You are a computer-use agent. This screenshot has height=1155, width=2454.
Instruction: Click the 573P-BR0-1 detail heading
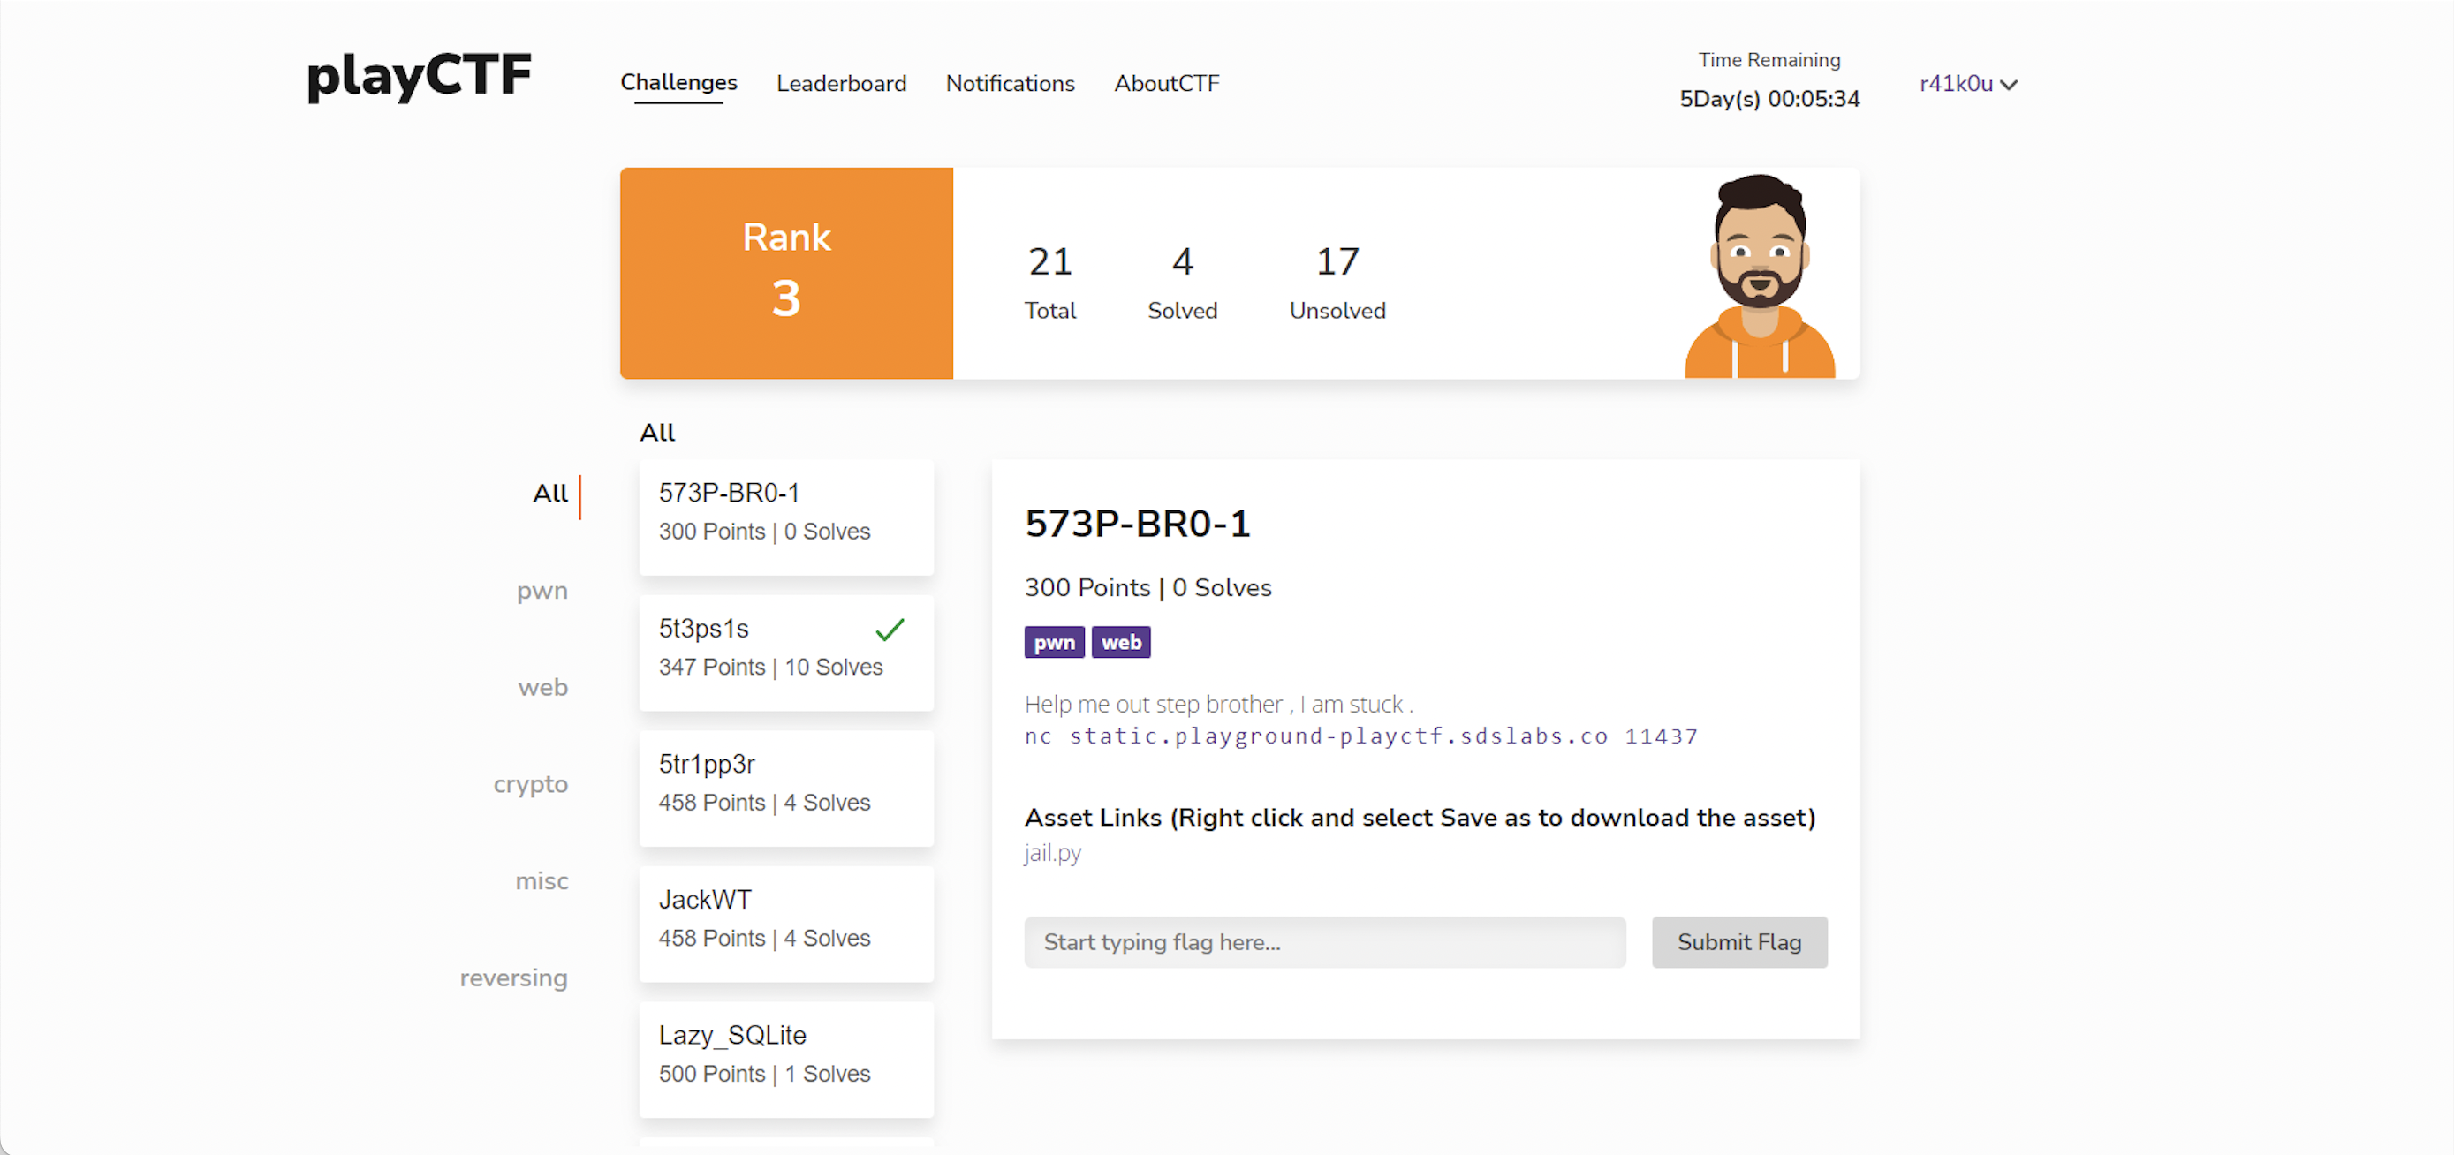click(1138, 525)
